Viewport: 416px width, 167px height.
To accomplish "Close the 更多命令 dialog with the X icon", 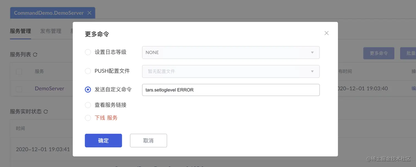I will [x=327, y=33].
